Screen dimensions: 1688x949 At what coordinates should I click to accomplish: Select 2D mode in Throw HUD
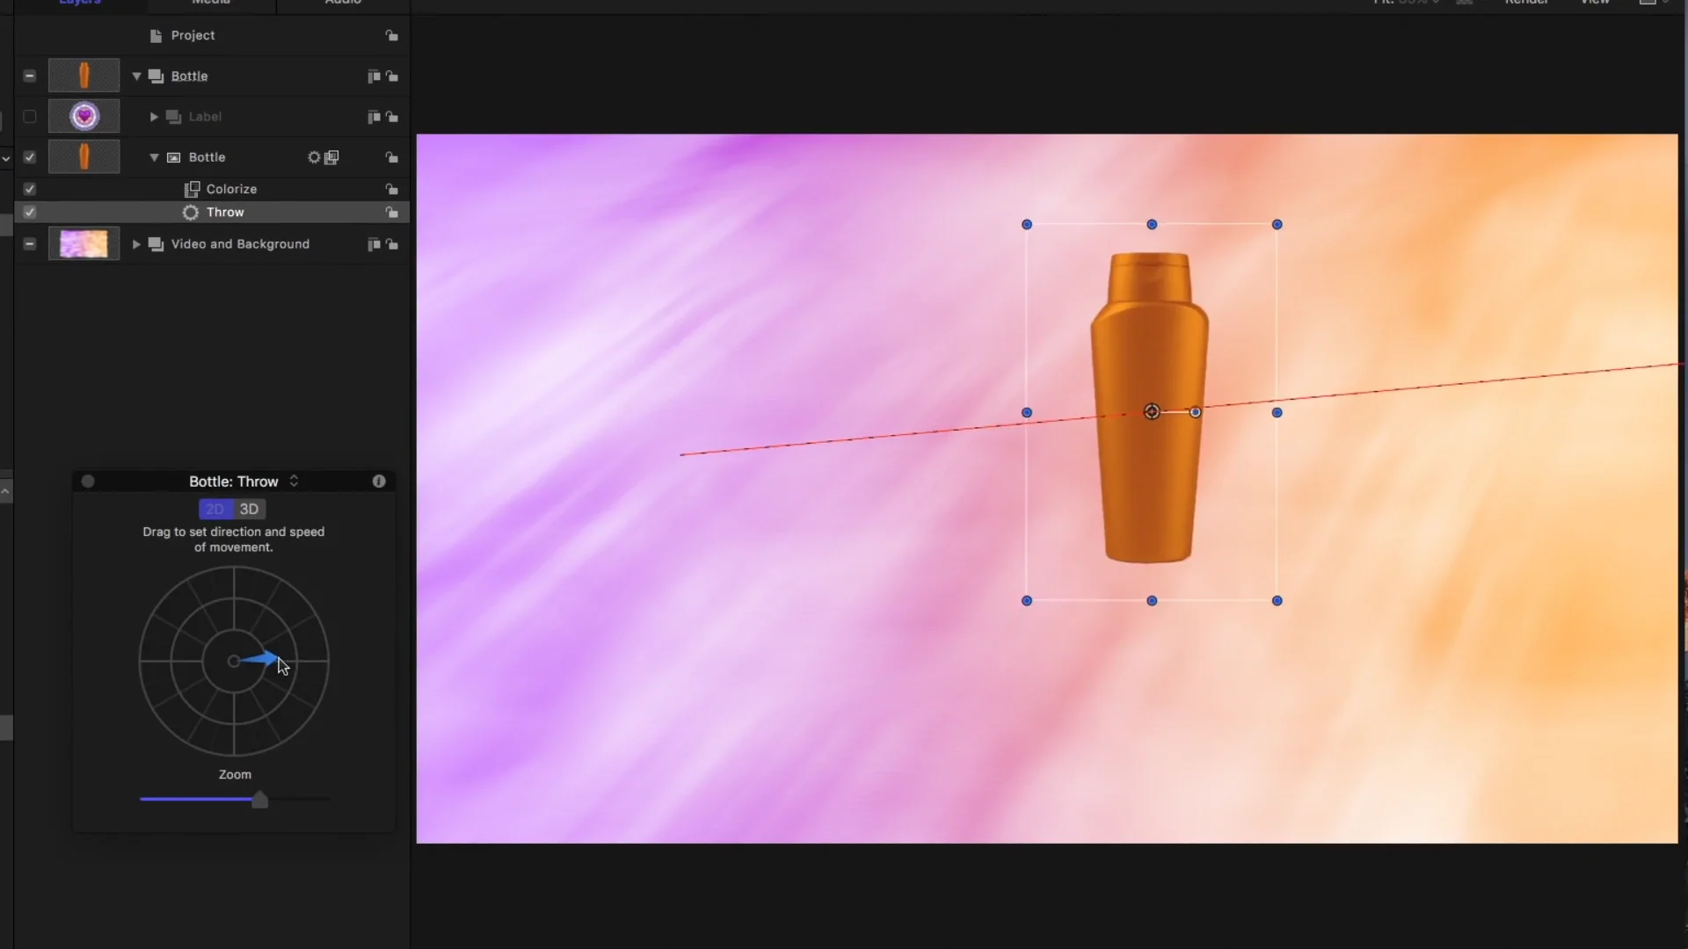215,509
